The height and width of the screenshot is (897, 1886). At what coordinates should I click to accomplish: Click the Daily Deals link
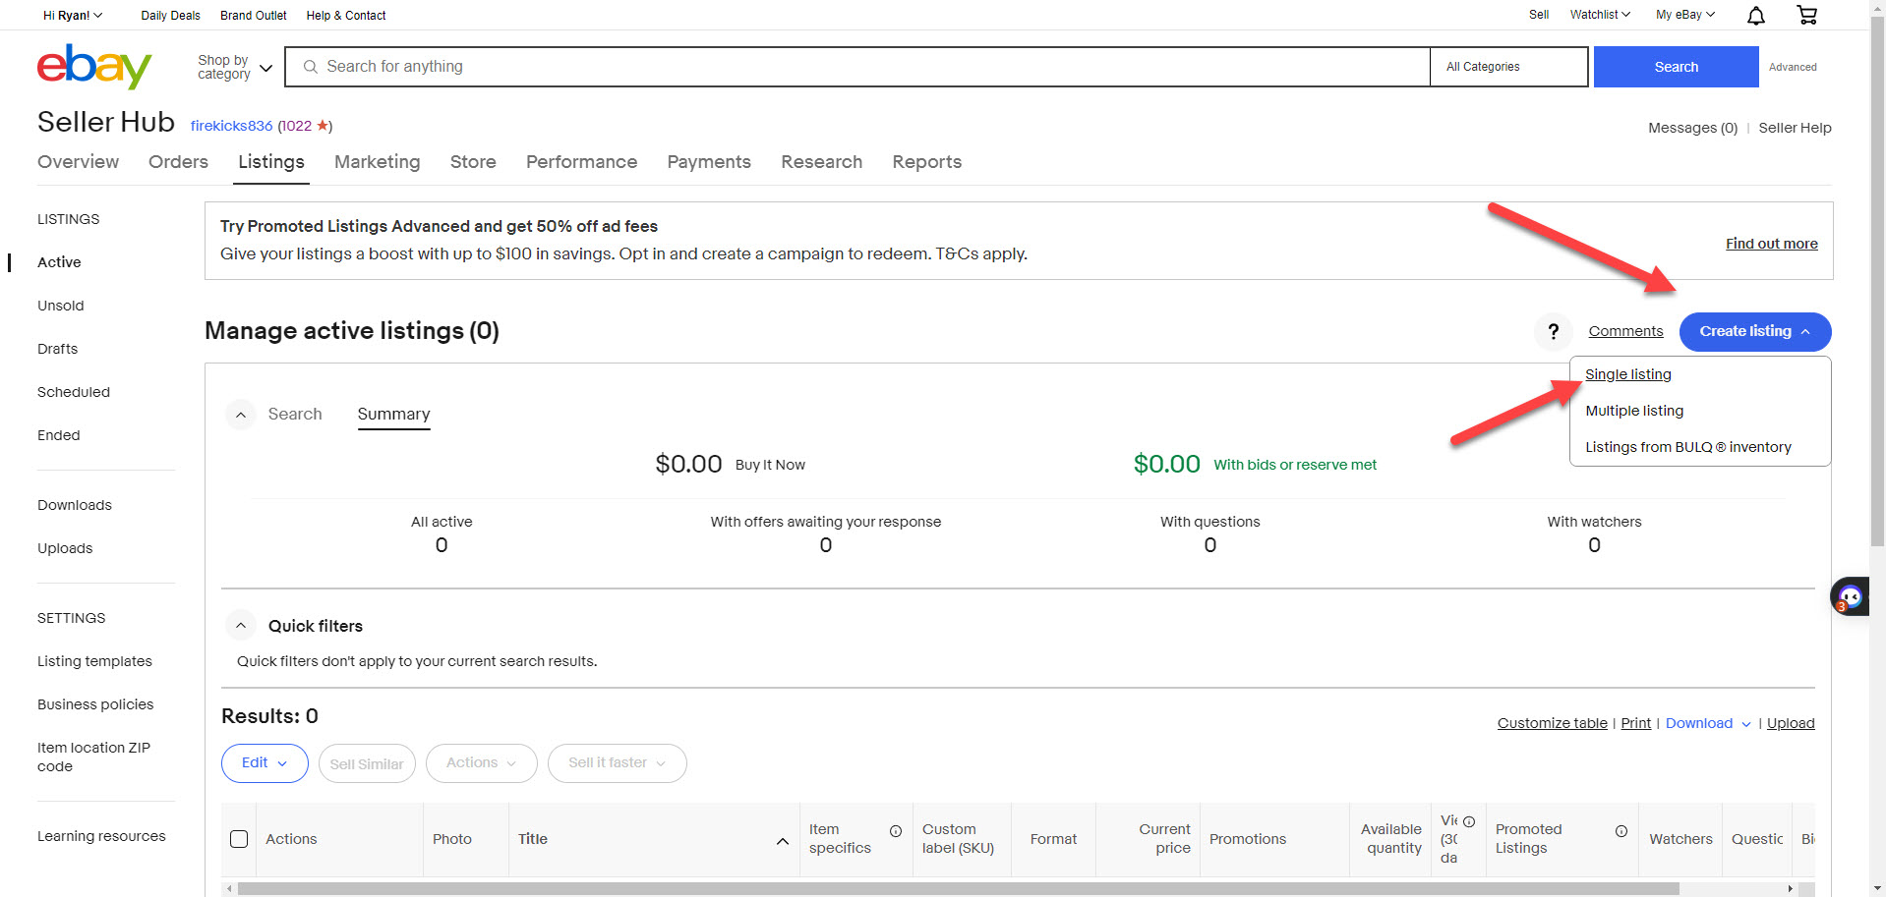170,16
